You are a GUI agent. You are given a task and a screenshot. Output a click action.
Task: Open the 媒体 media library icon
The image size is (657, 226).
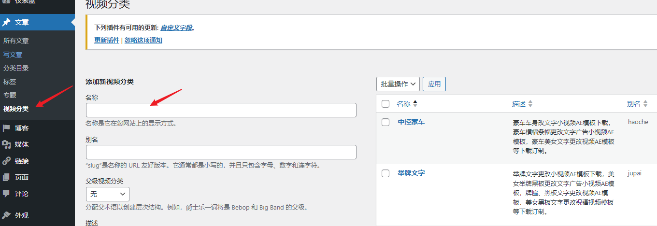pyautogui.click(x=6, y=144)
